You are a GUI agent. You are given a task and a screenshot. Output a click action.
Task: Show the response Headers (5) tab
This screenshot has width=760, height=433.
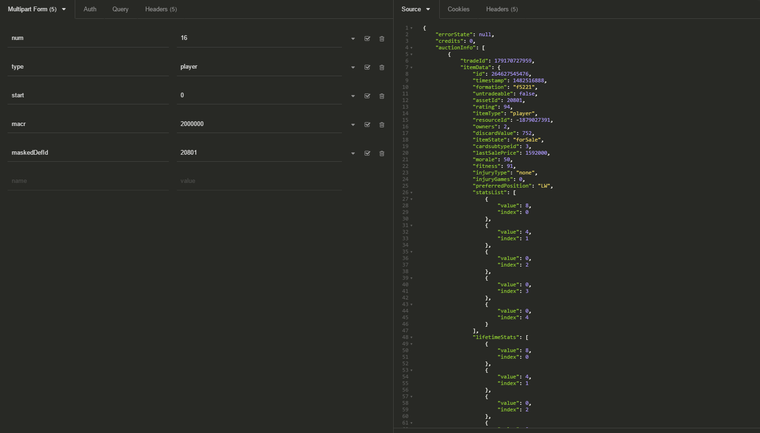click(x=502, y=9)
